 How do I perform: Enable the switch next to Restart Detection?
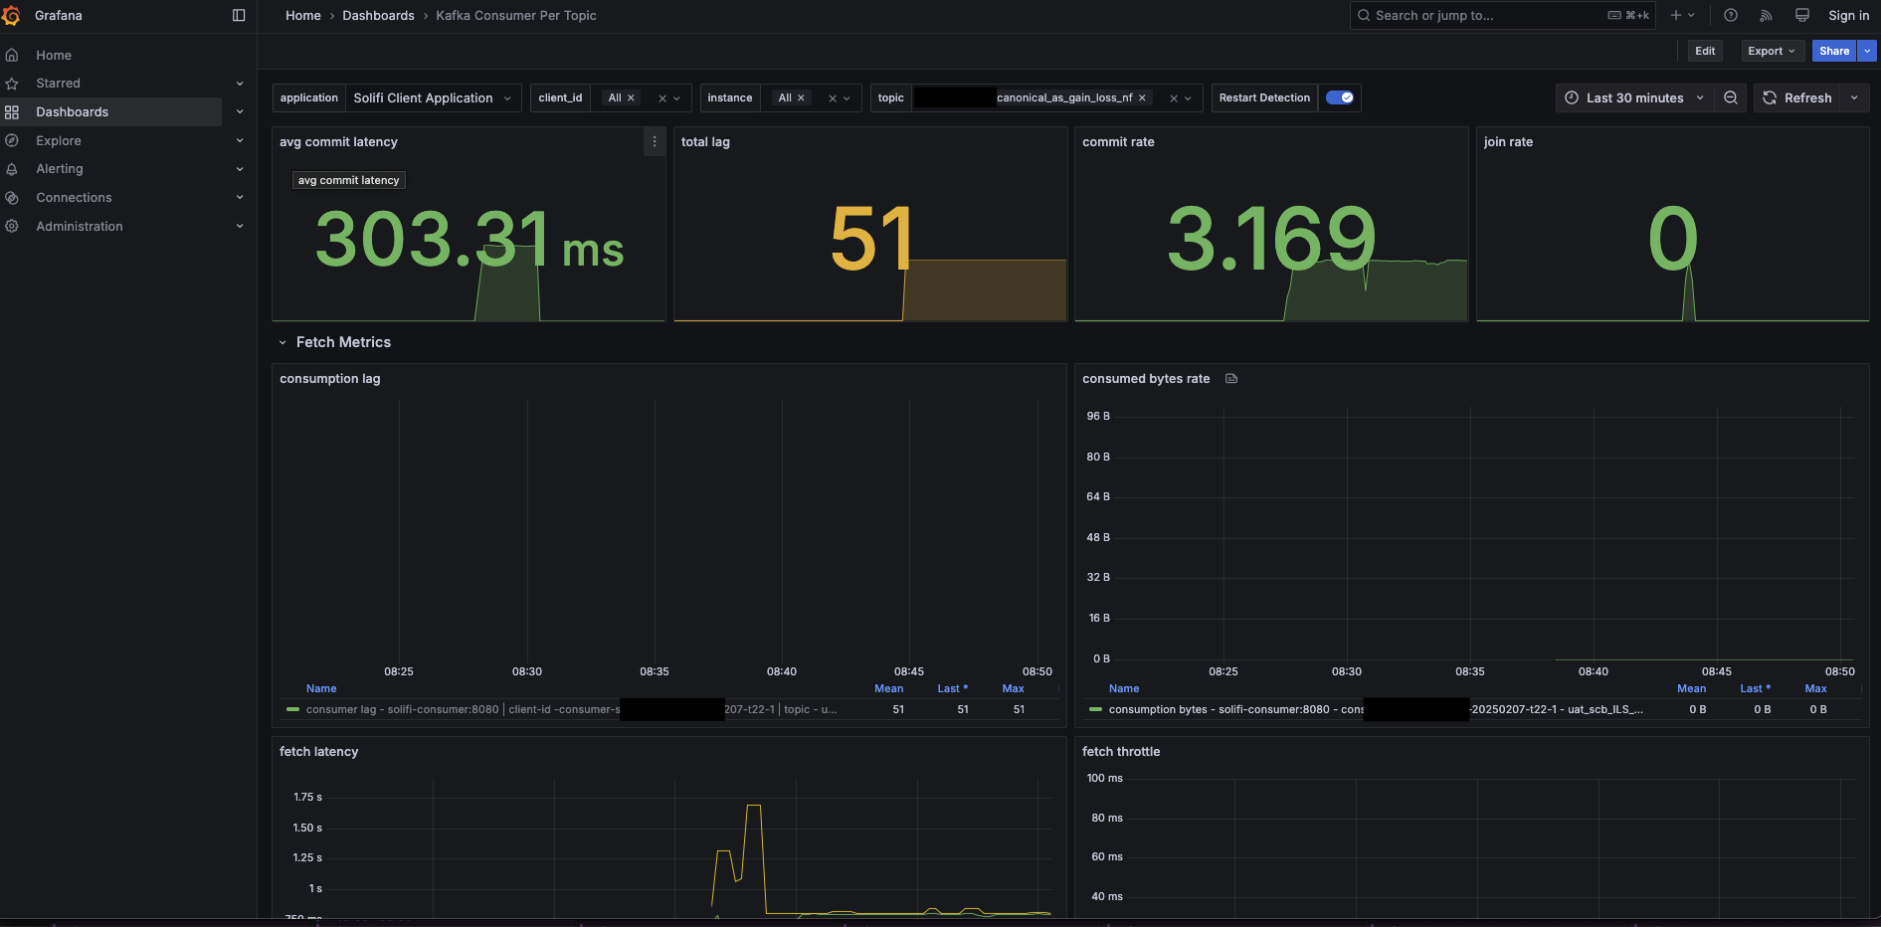[x=1340, y=97]
